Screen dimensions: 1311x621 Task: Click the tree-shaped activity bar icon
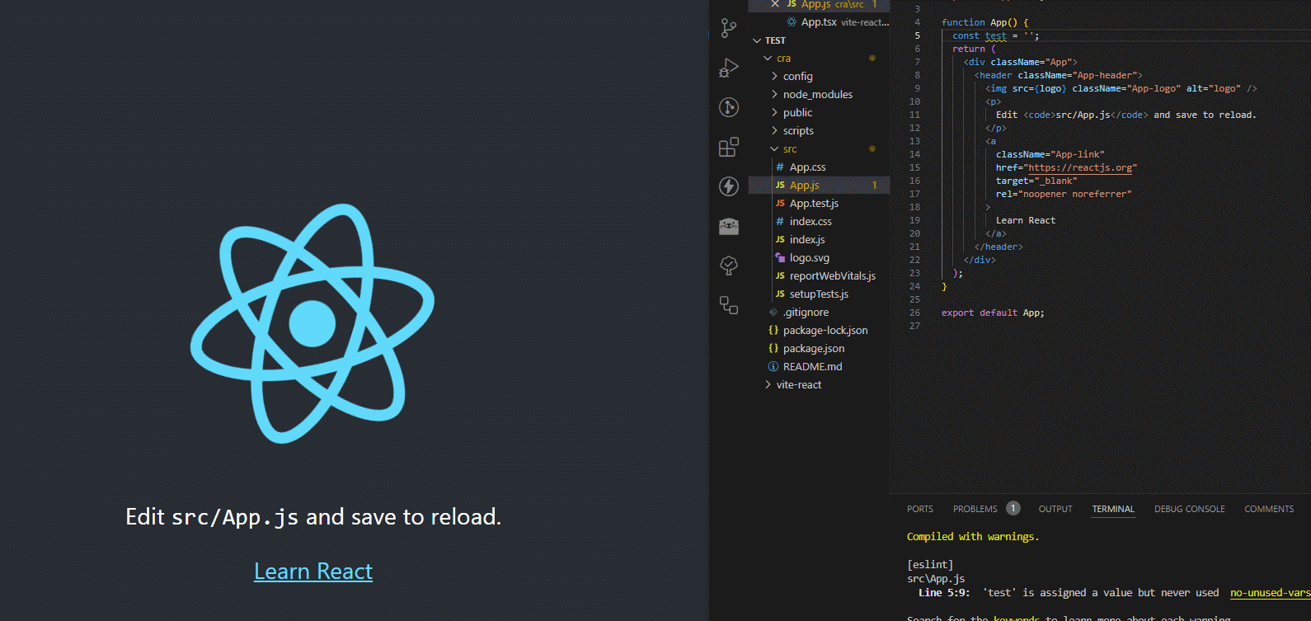(x=728, y=265)
